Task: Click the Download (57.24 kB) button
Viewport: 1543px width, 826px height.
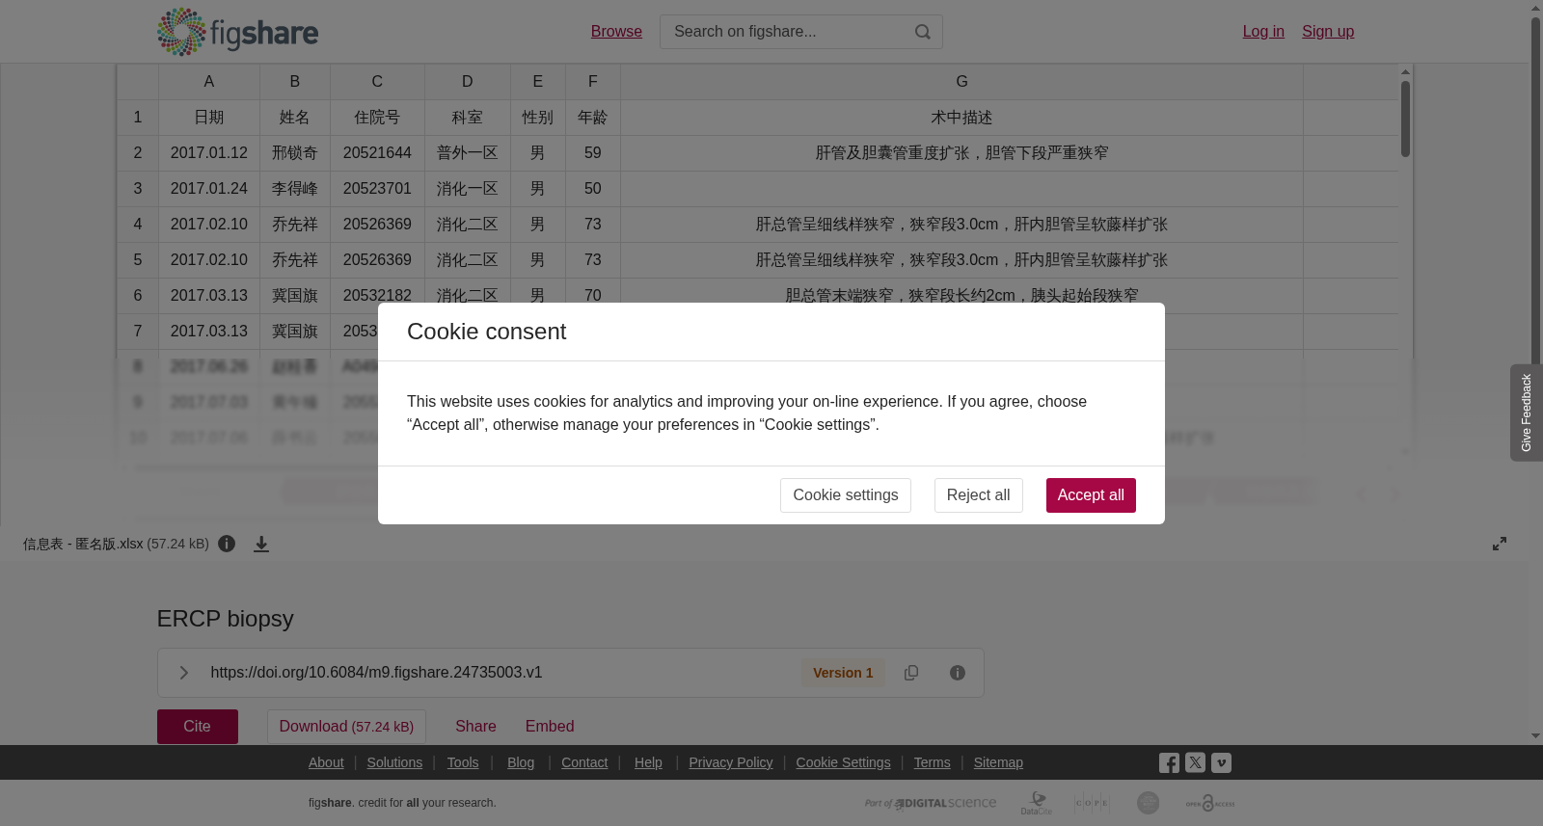Action: coord(346,727)
